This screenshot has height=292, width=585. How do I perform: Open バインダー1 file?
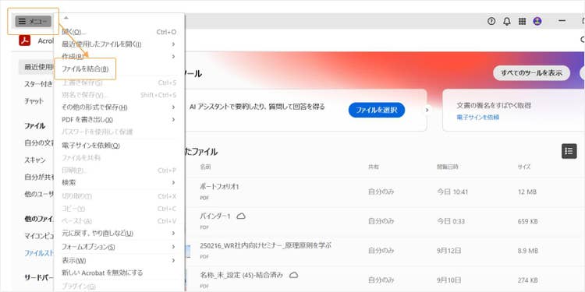215,216
